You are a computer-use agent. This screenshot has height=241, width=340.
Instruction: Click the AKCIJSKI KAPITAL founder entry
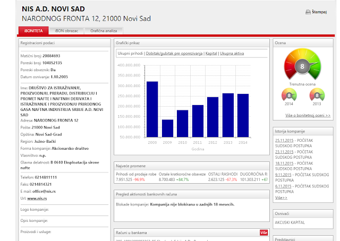(290, 222)
